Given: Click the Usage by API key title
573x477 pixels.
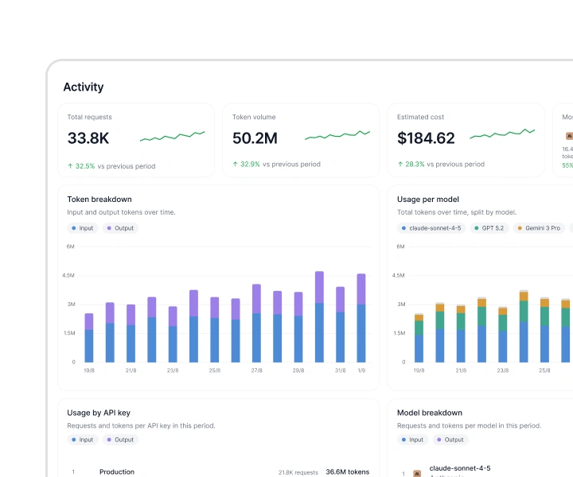Looking at the screenshot, I should 99,413.
